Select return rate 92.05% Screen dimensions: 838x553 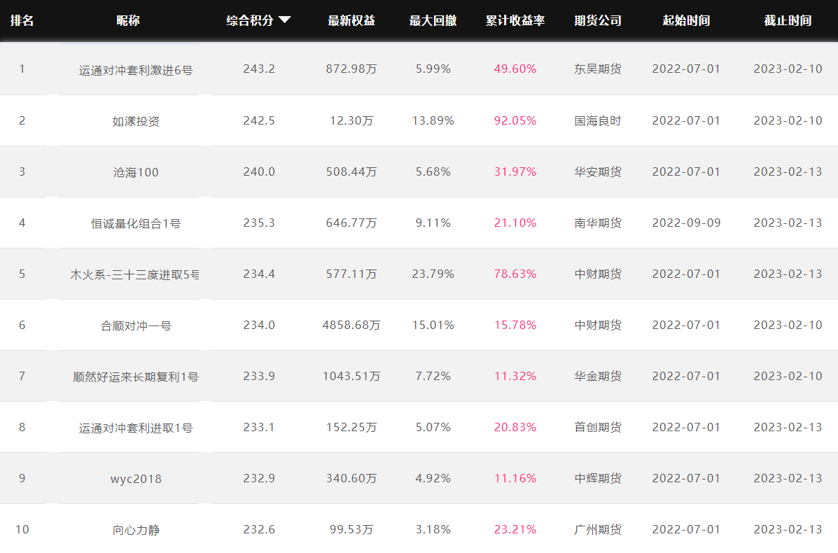[x=515, y=121]
